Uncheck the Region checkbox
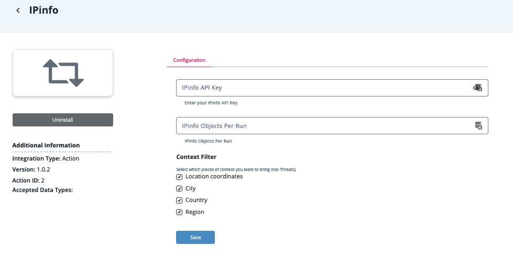The height and width of the screenshot is (256, 513). point(179,212)
